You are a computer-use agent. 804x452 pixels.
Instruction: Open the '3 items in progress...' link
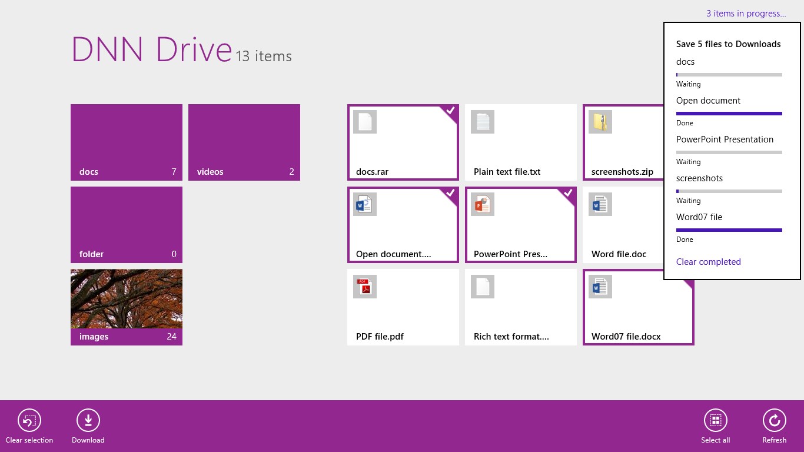(x=746, y=14)
